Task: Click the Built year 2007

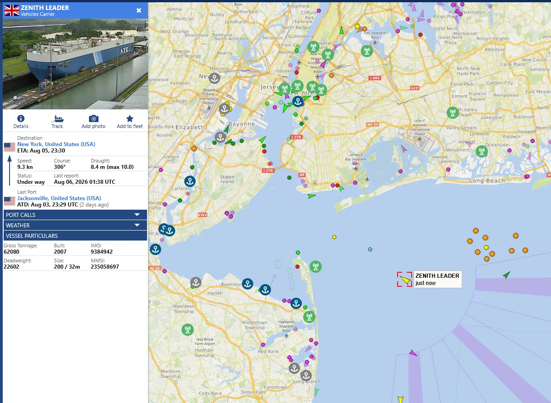Action: [60, 252]
